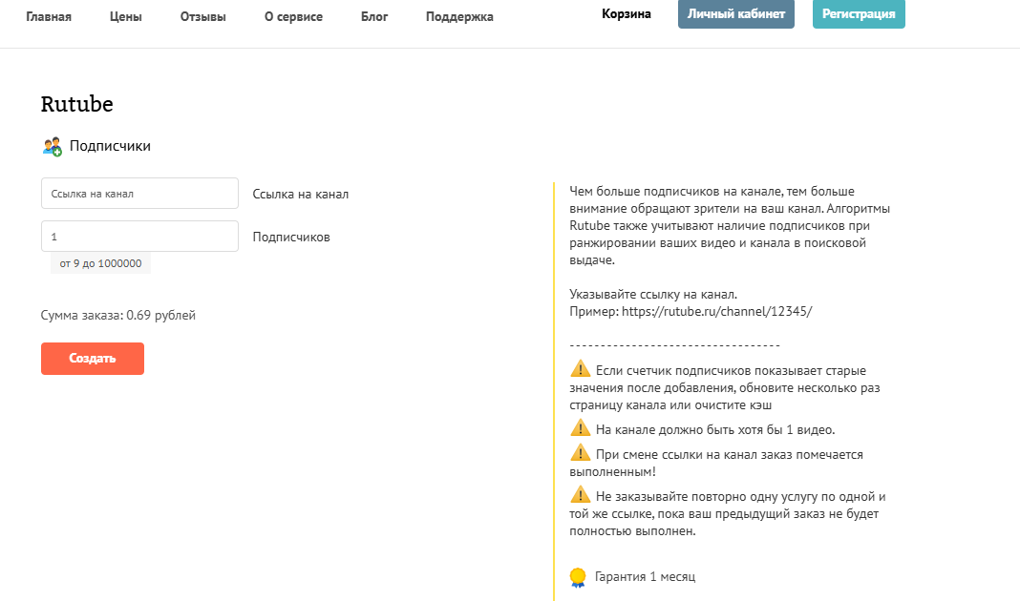Open the Главная menu item

point(49,17)
